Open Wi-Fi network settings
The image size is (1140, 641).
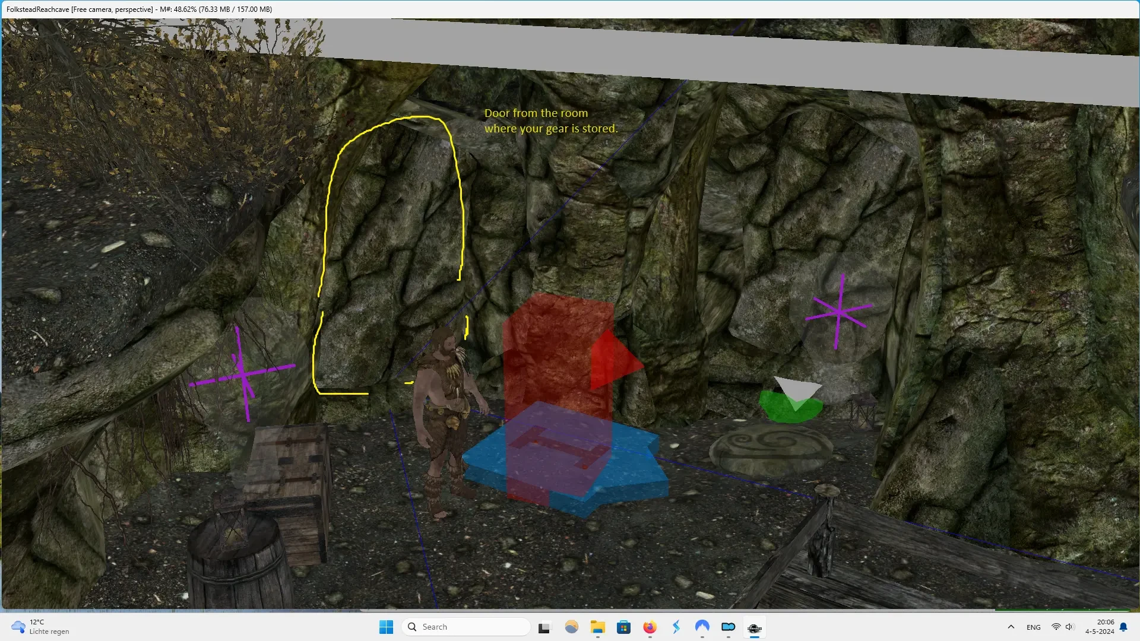1056,627
